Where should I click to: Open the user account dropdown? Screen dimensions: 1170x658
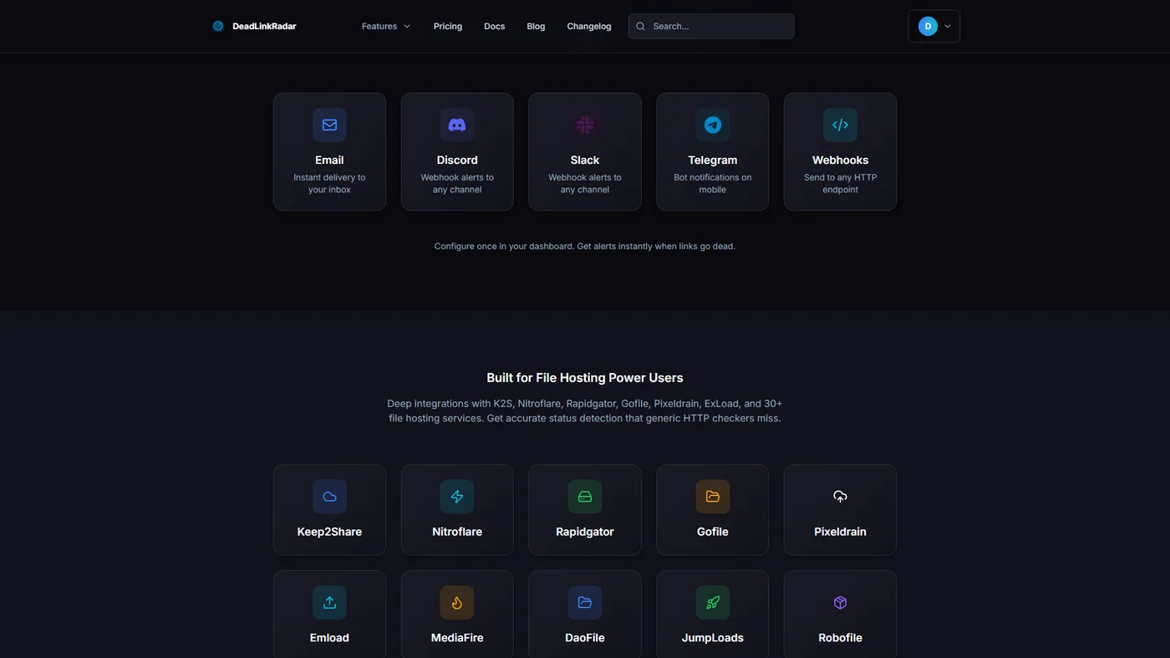click(933, 26)
